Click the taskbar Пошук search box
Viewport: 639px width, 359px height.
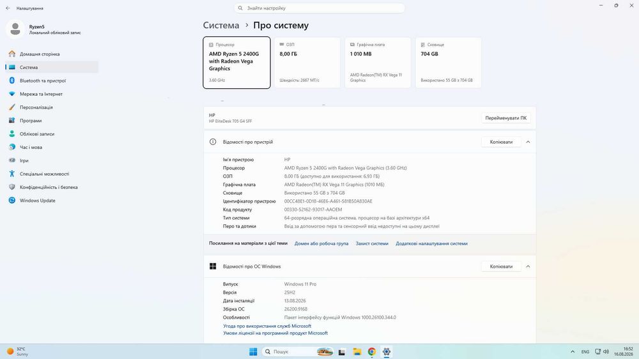[x=298, y=352]
